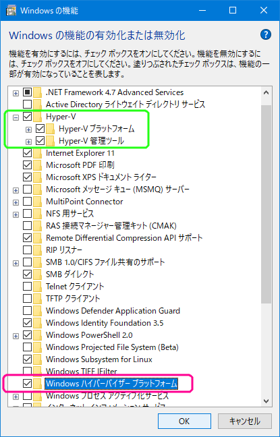Select the Windows TIFF IFilter item

(82, 372)
